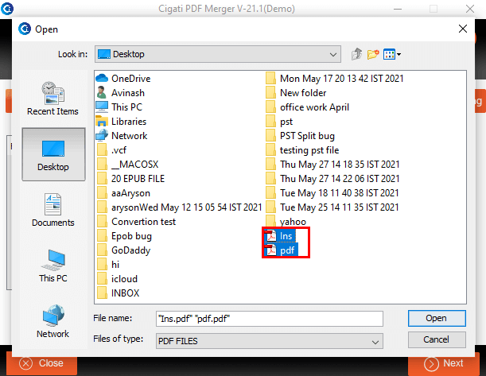Click the File name input field
The width and height of the screenshot is (486, 376).
click(x=270, y=319)
